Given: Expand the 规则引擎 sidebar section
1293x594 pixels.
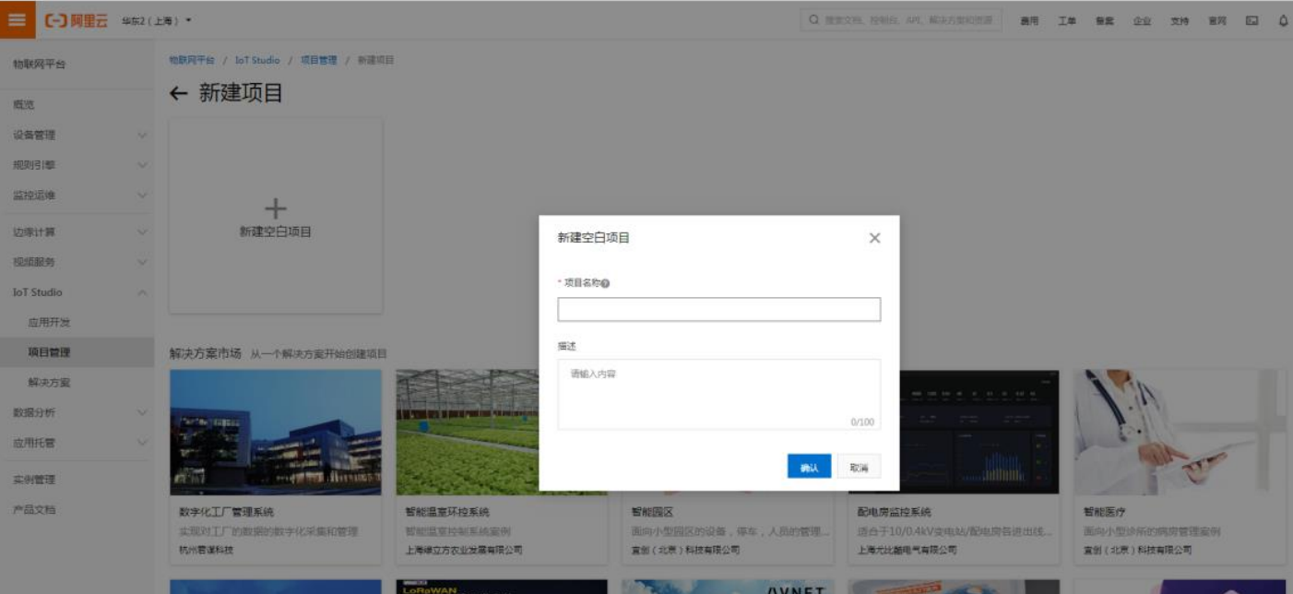Looking at the screenshot, I should [77, 165].
